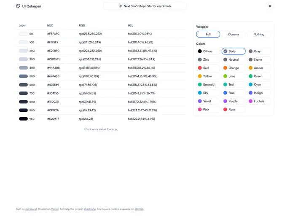Set wrapper to Nothing

[x=259, y=34]
